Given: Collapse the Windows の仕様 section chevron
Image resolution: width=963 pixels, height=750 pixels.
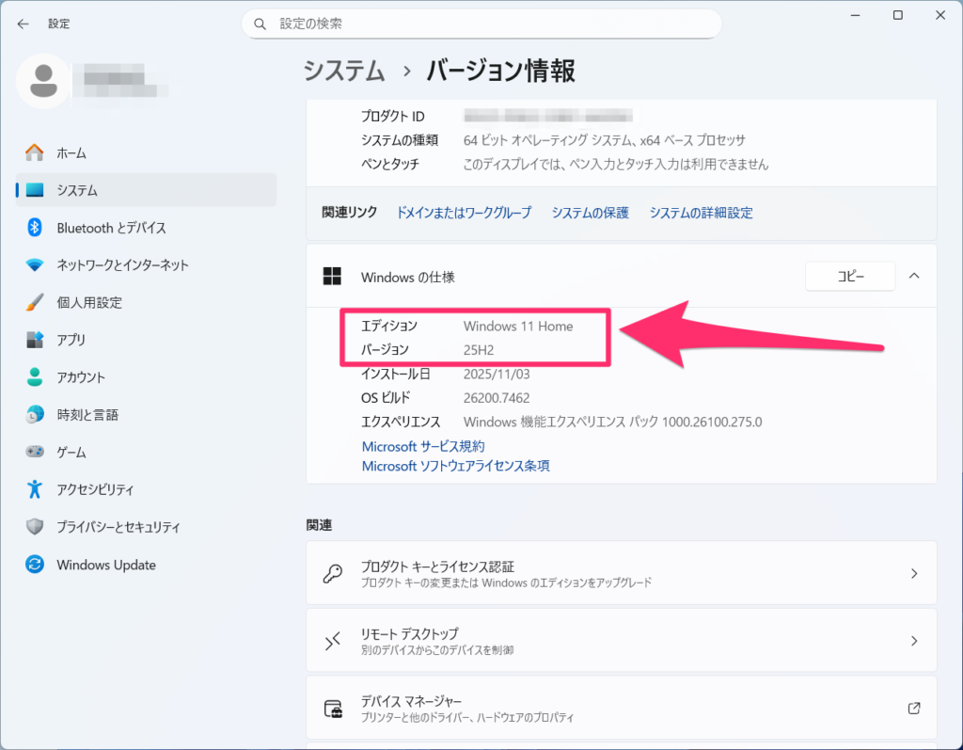Looking at the screenshot, I should [914, 276].
